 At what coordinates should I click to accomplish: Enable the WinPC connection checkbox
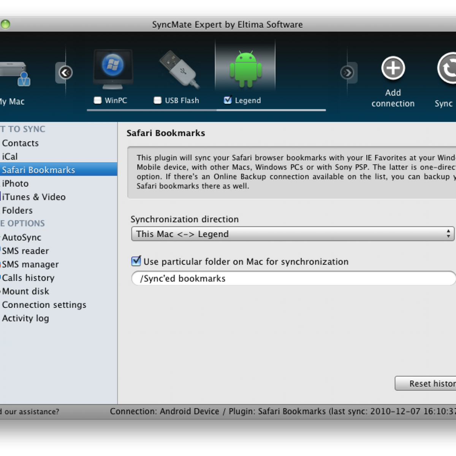point(98,100)
